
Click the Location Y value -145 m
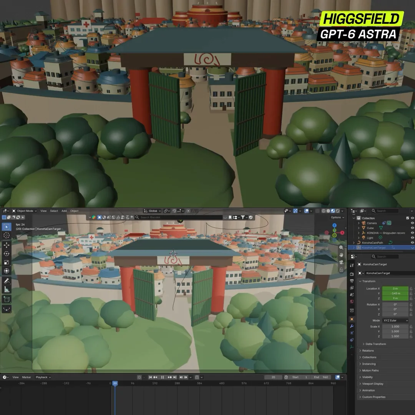(x=395, y=294)
